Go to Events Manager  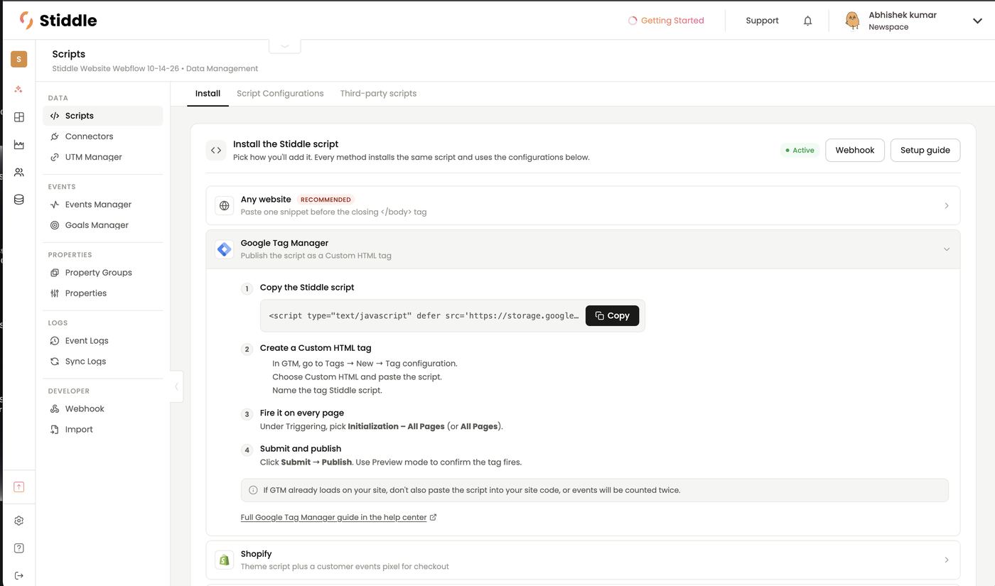103,205
